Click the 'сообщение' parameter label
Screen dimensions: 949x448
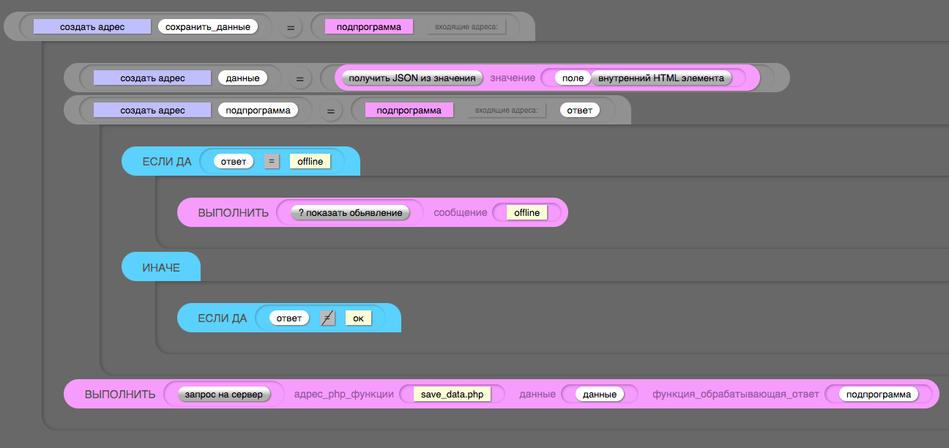[461, 213]
